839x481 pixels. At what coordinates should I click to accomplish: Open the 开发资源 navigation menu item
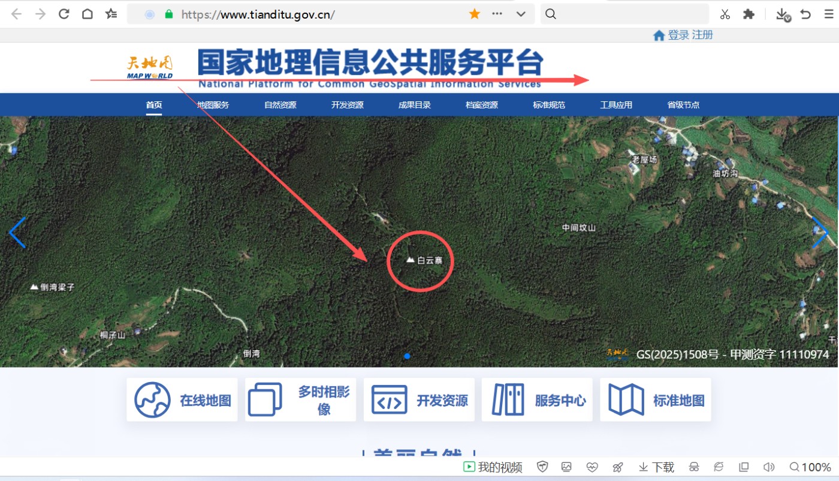coord(348,105)
